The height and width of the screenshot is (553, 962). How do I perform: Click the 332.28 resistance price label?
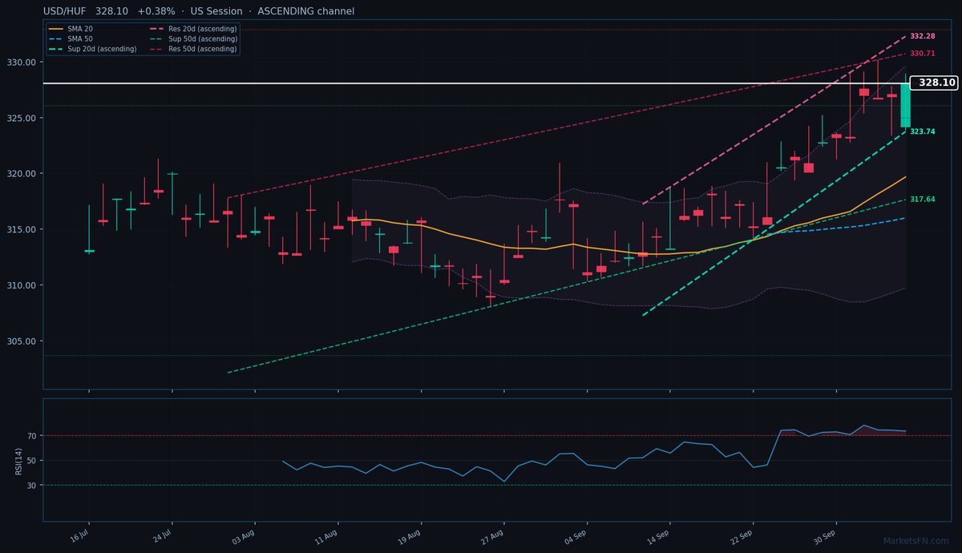coord(923,36)
